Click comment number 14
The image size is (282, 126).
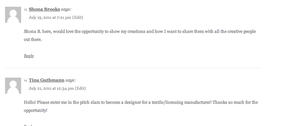26,80
